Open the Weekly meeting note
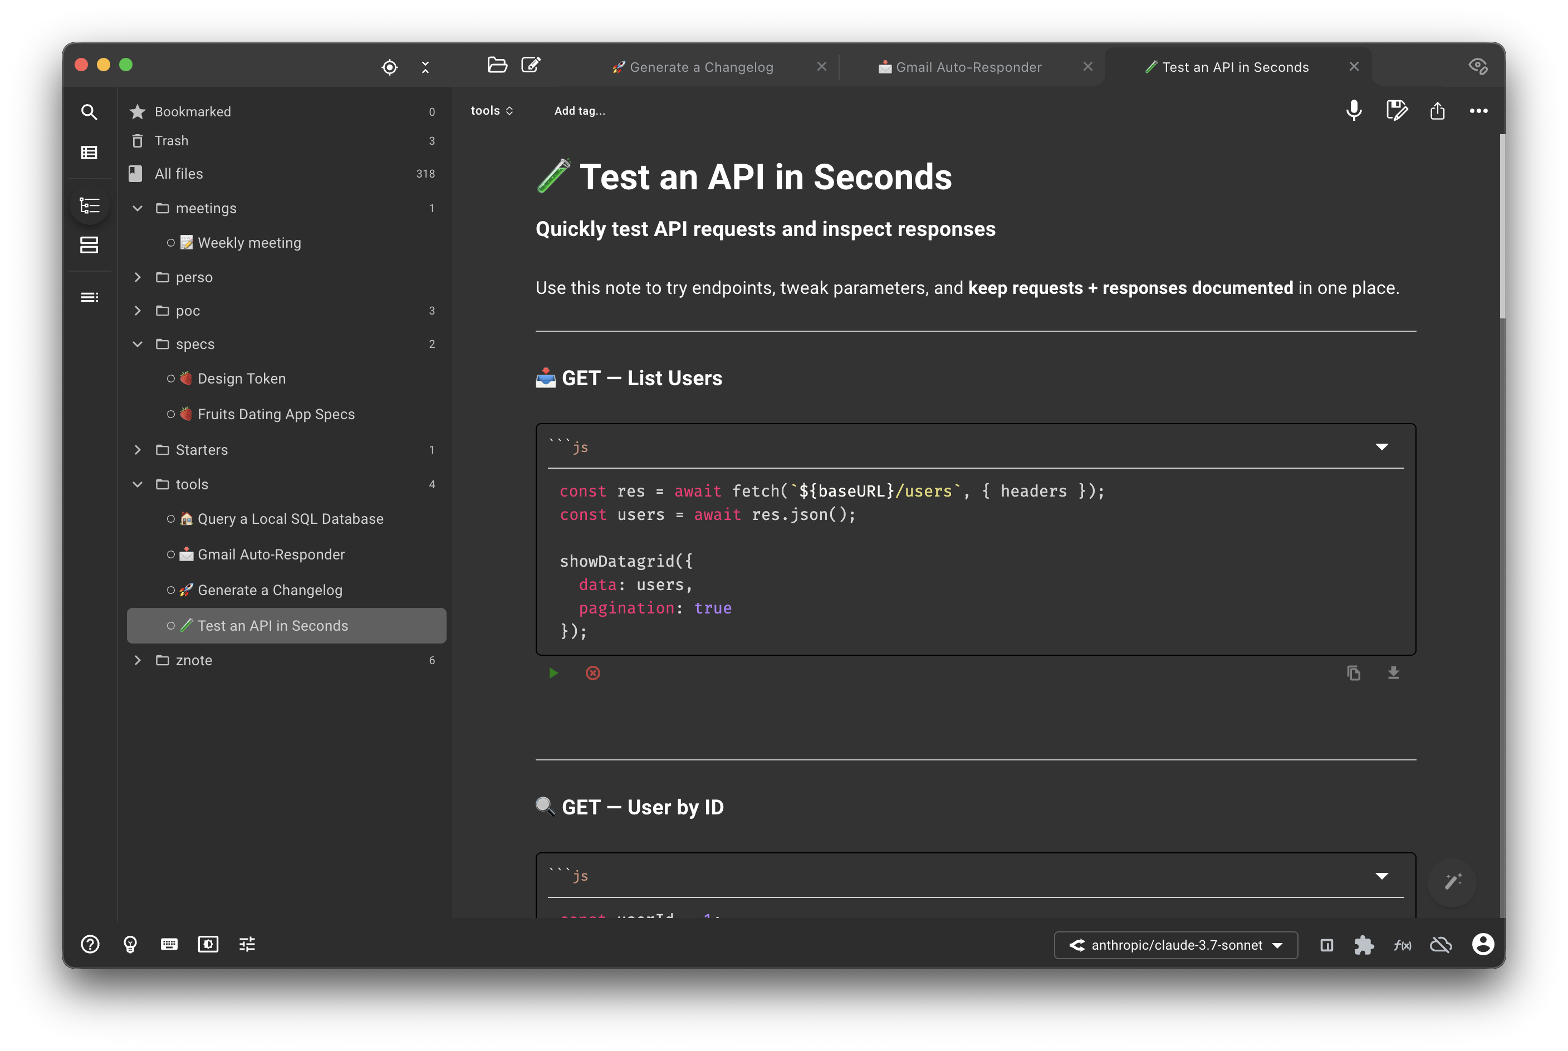 [249, 243]
